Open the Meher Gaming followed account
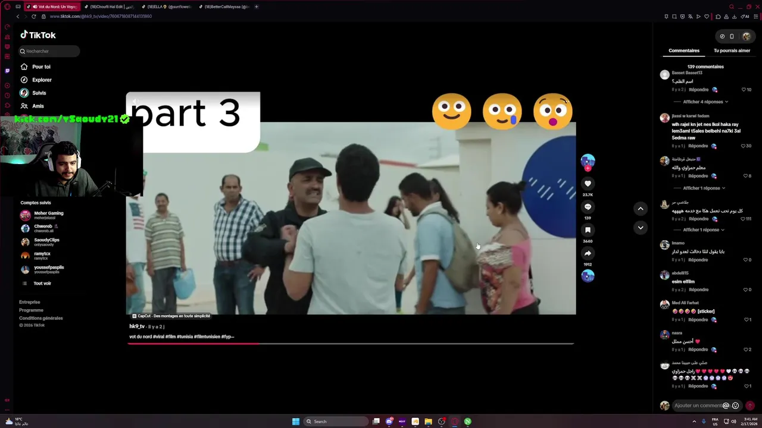The height and width of the screenshot is (428, 762). pyautogui.click(x=42, y=215)
